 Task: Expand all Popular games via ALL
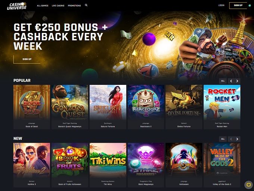(x=223, y=81)
